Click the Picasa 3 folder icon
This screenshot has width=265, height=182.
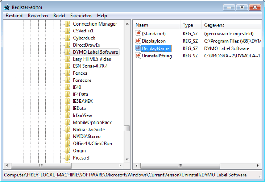[x=68, y=158]
